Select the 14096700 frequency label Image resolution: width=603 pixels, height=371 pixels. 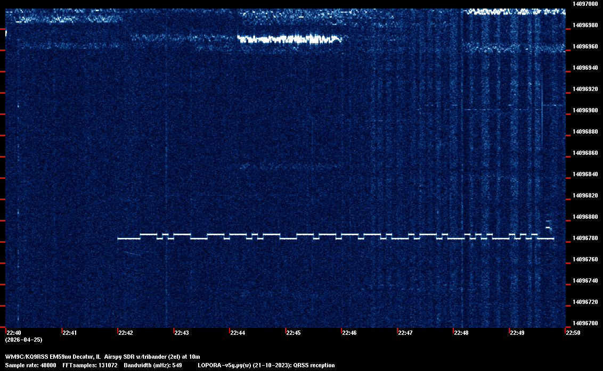(585, 323)
